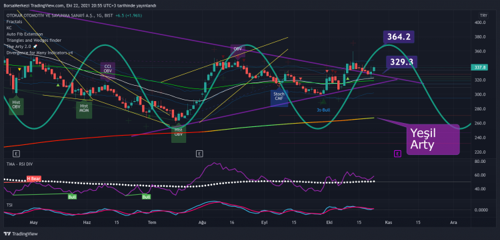Click the 337.8 current price label
The width and height of the screenshot is (500, 240).
[x=479, y=67]
